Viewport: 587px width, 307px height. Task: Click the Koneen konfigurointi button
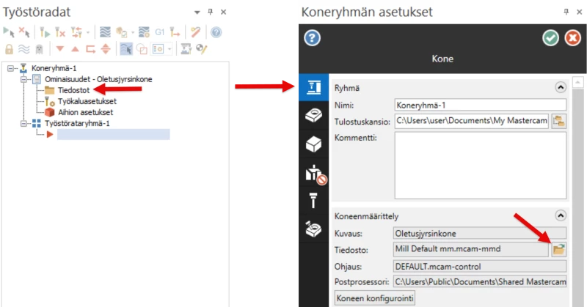pos(375,298)
